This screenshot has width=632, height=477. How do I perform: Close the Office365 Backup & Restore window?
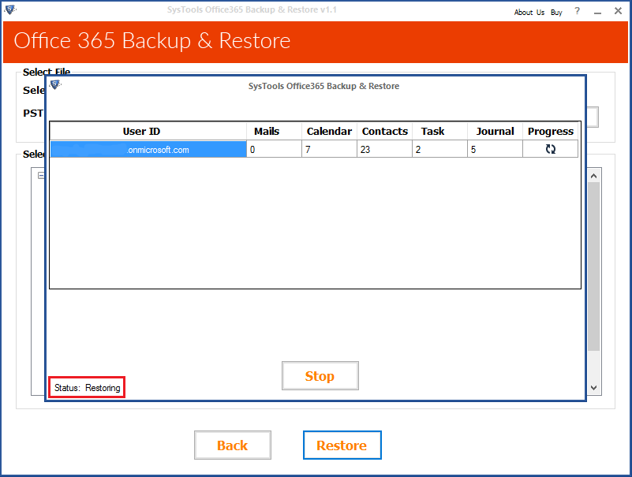click(x=618, y=11)
